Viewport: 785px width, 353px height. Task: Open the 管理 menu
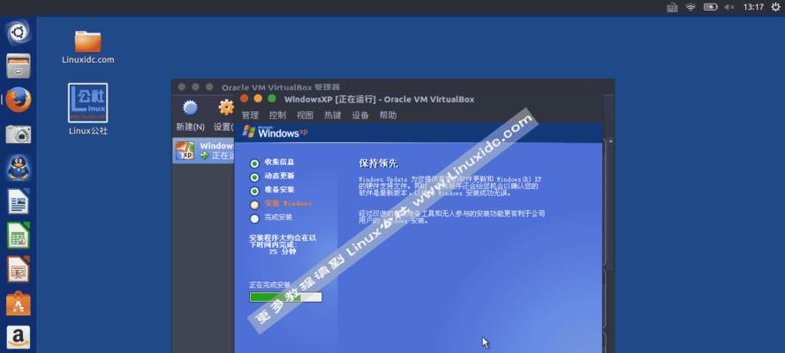point(250,115)
